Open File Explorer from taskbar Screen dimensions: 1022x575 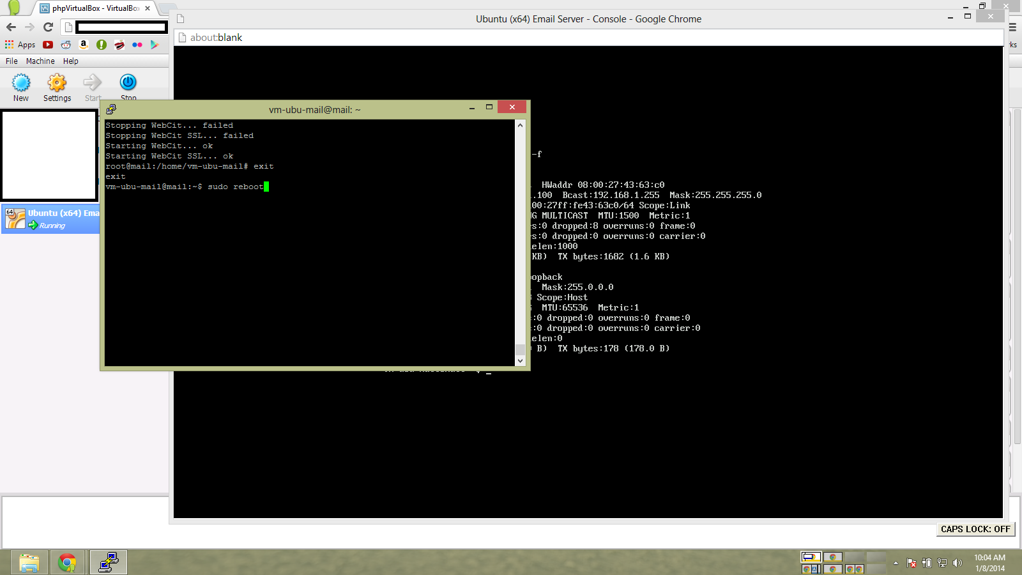[29, 562]
